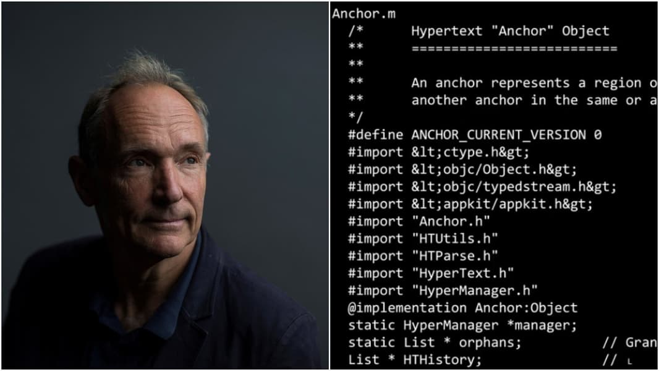Click the static HyperManager *manager declaration
This screenshot has height=371, width=659.
point(462,325)
